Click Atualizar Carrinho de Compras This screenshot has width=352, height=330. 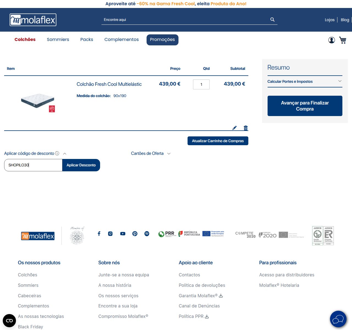click(218, 141)
